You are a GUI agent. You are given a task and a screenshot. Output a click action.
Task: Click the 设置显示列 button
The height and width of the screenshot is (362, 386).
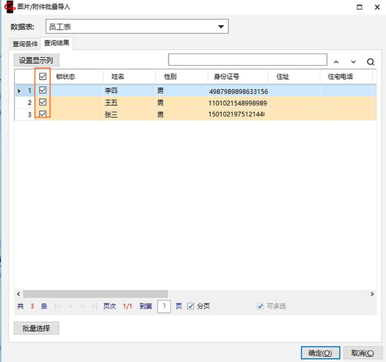click(36, 61)
